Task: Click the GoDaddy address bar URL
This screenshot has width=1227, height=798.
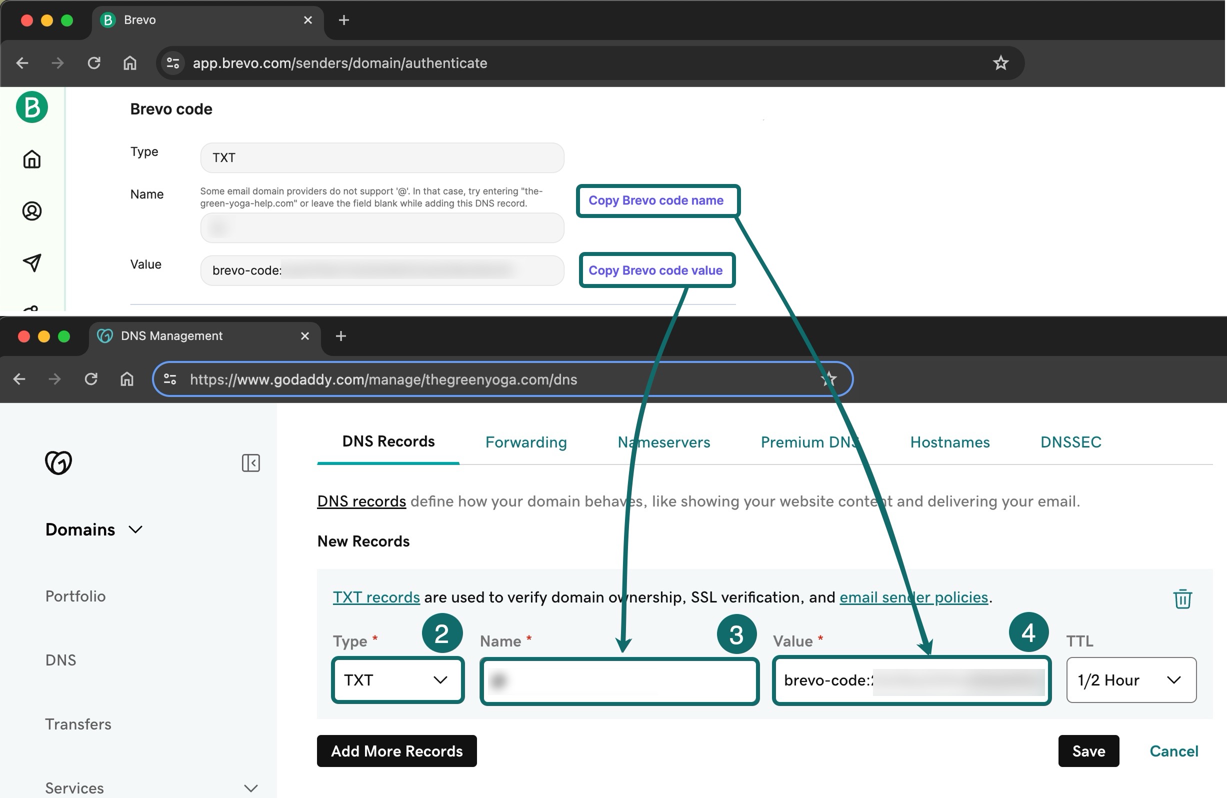Action: tap(383, 379)
